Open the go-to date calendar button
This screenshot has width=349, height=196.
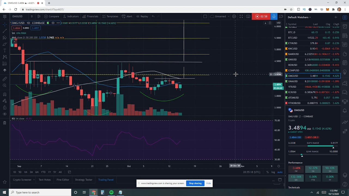point(69,172)
